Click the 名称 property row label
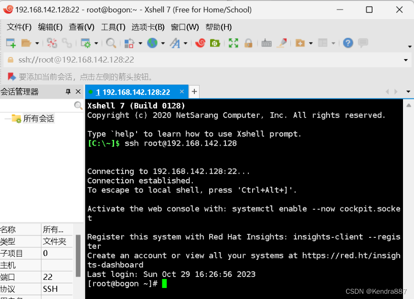 click(x=8, y=229)
